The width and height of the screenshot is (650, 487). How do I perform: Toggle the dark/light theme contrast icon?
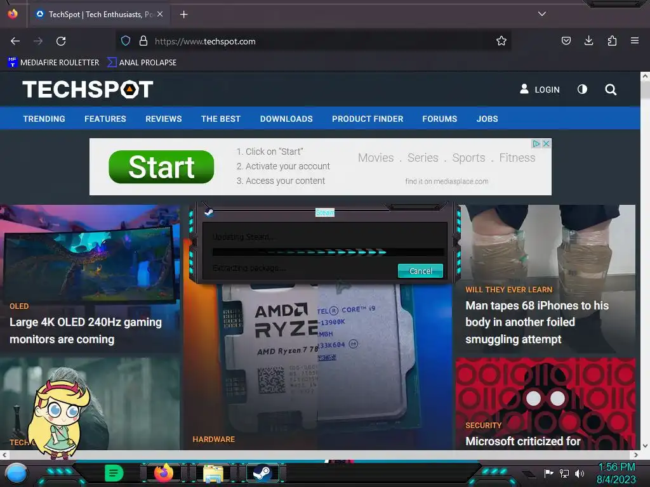tap(583, 89)
